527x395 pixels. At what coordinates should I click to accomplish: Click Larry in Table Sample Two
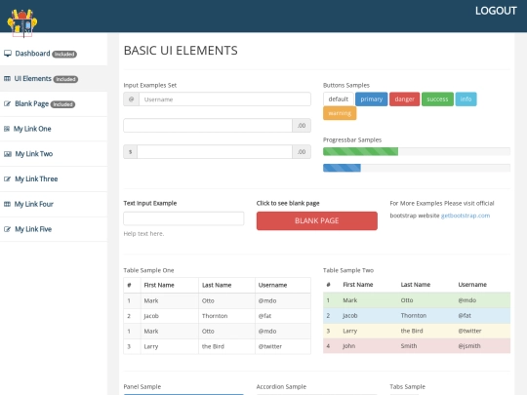350,331
